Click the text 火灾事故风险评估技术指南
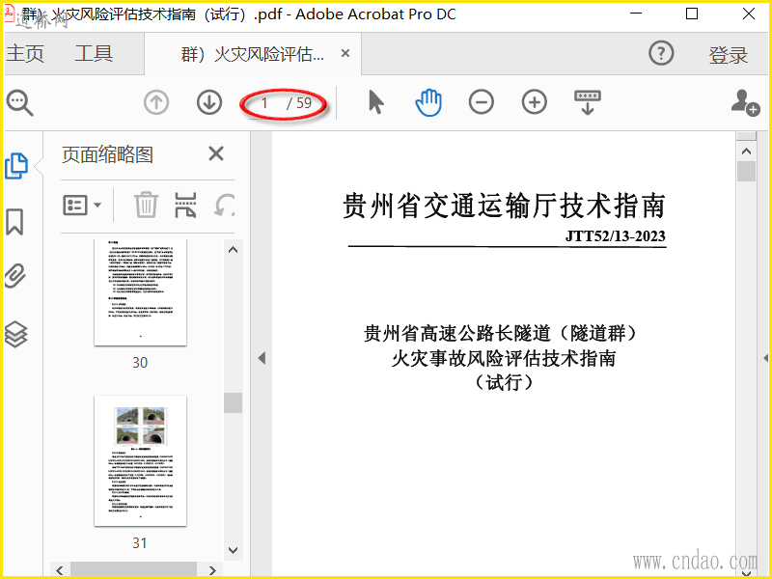The width and height of the screenshot is (772, 579). pyautogui.click(x=504, y=358)
